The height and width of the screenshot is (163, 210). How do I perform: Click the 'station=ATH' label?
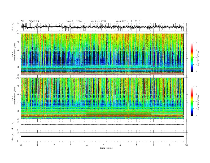[x=98, y=21]
